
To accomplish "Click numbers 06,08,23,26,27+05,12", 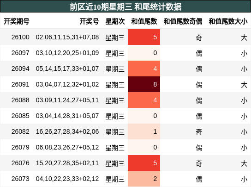I will coord(67,148).
